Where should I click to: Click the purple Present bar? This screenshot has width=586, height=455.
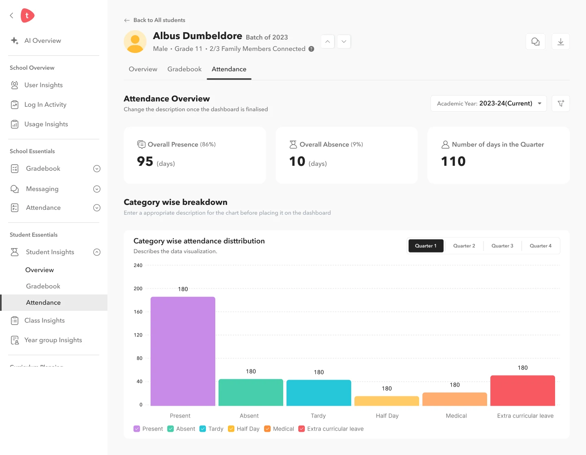(183, 351)
